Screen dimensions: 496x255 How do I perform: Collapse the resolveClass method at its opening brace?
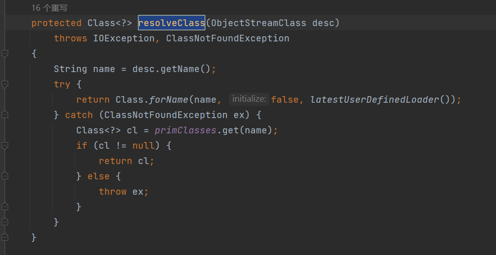coord(5,54)
